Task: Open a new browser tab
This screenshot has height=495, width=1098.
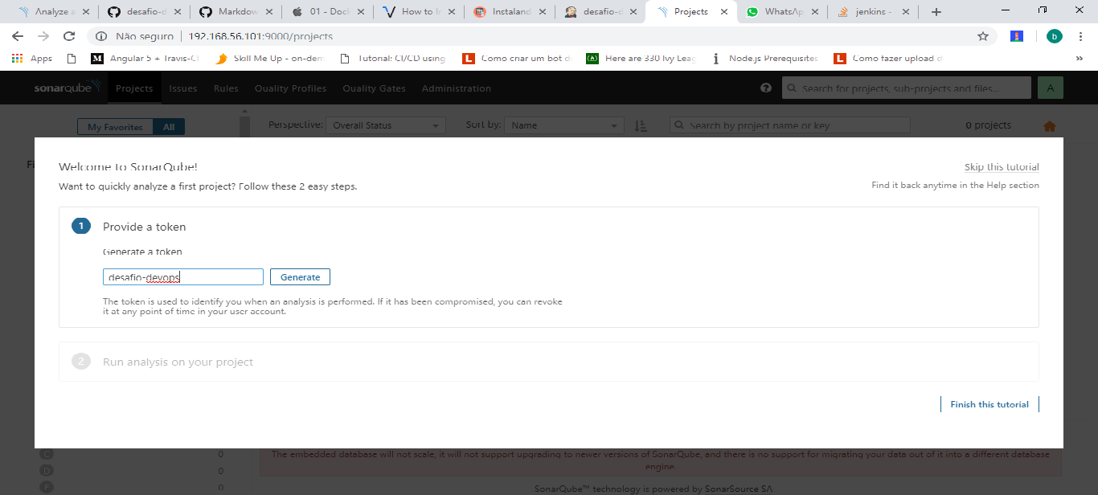Action: point(936,12)
